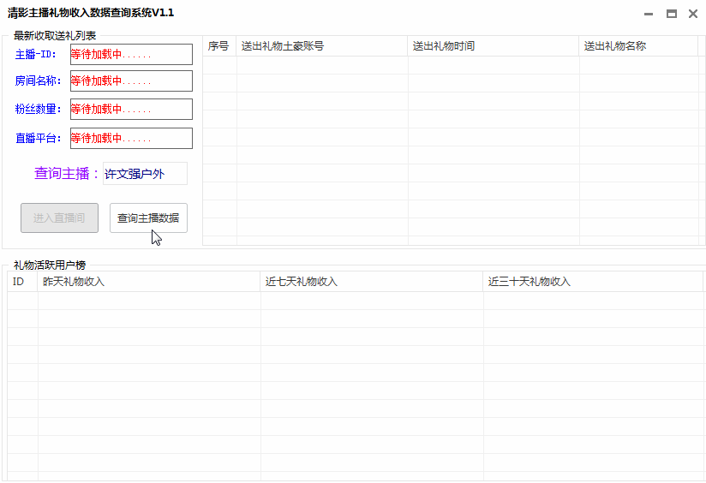Click 送出礼物名称 column header
The image size is (706, 483).
tap(637, 46)
